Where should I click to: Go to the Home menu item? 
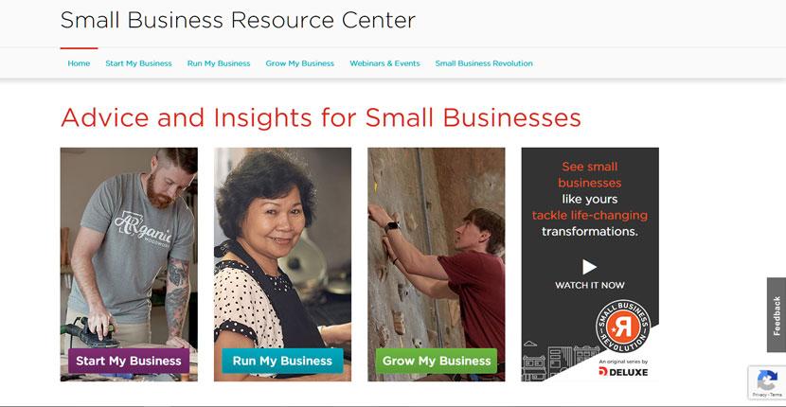(x=79, y=63)
